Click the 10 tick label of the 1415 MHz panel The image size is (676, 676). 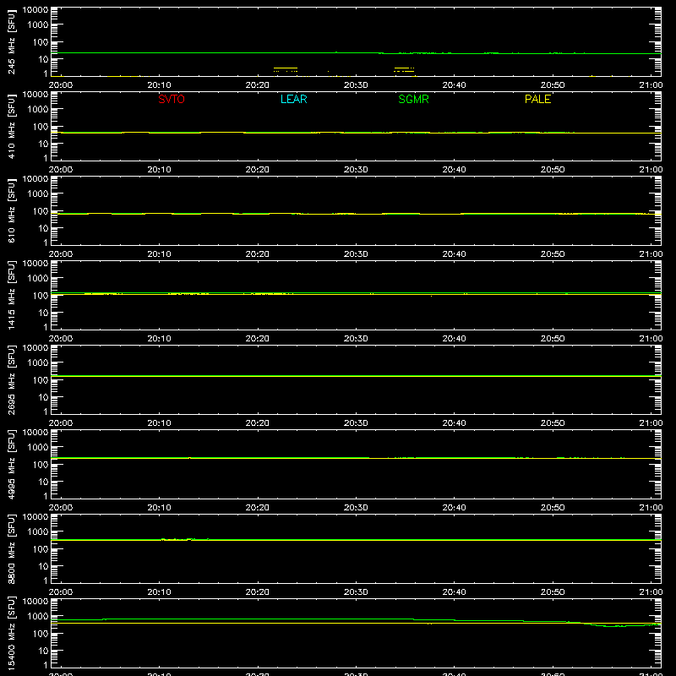(43, 313)
